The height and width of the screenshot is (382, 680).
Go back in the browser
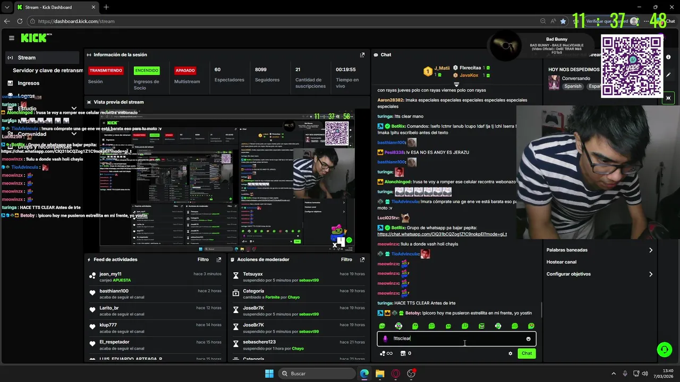(x=7, y=21)
